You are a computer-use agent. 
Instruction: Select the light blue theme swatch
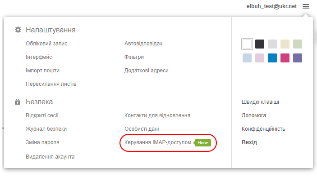tap(247, 58)
